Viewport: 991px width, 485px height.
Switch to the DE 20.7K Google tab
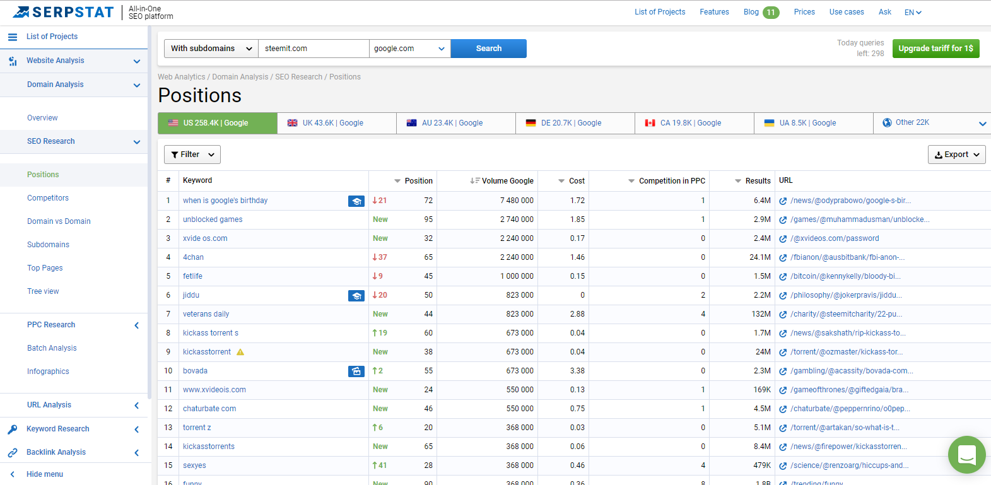pos(575,123)
